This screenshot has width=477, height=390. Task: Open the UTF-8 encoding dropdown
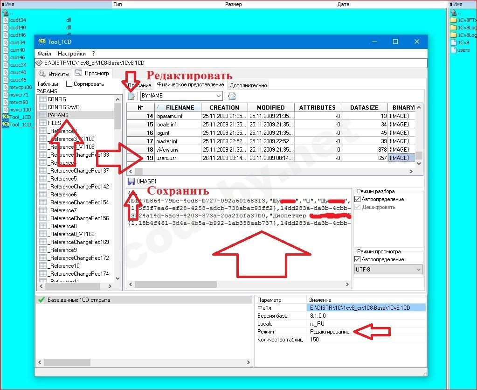pyautogui.click(x=418, y=270)
